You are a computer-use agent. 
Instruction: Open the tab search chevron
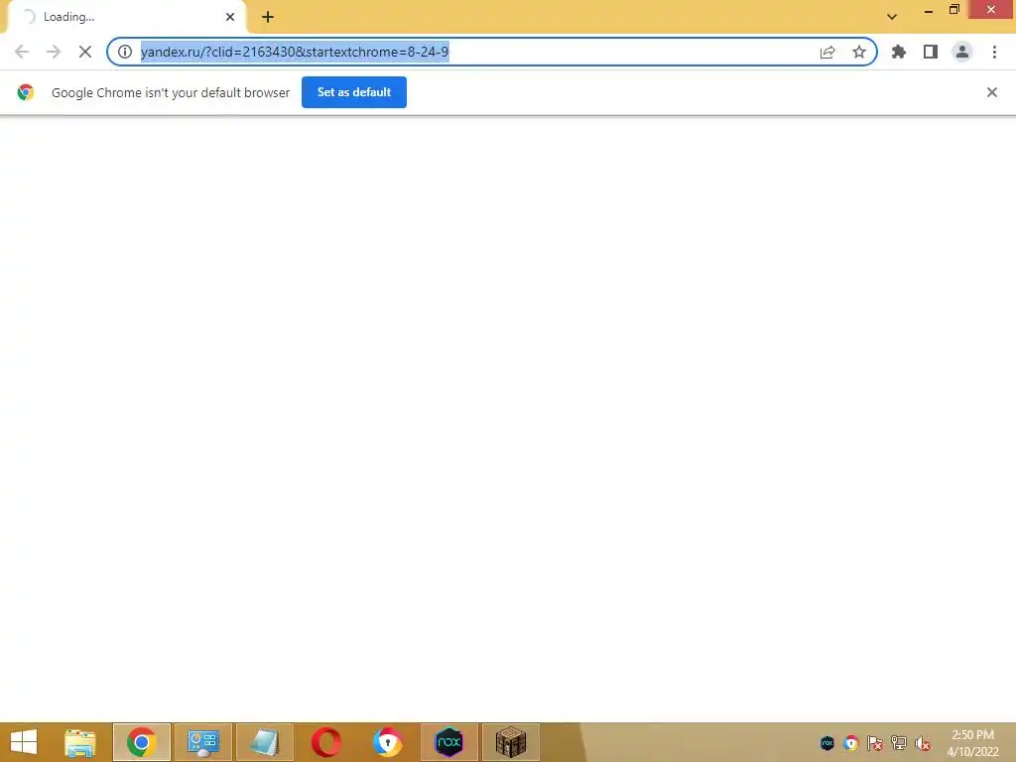pyautogui.click(x=892, y=17)
